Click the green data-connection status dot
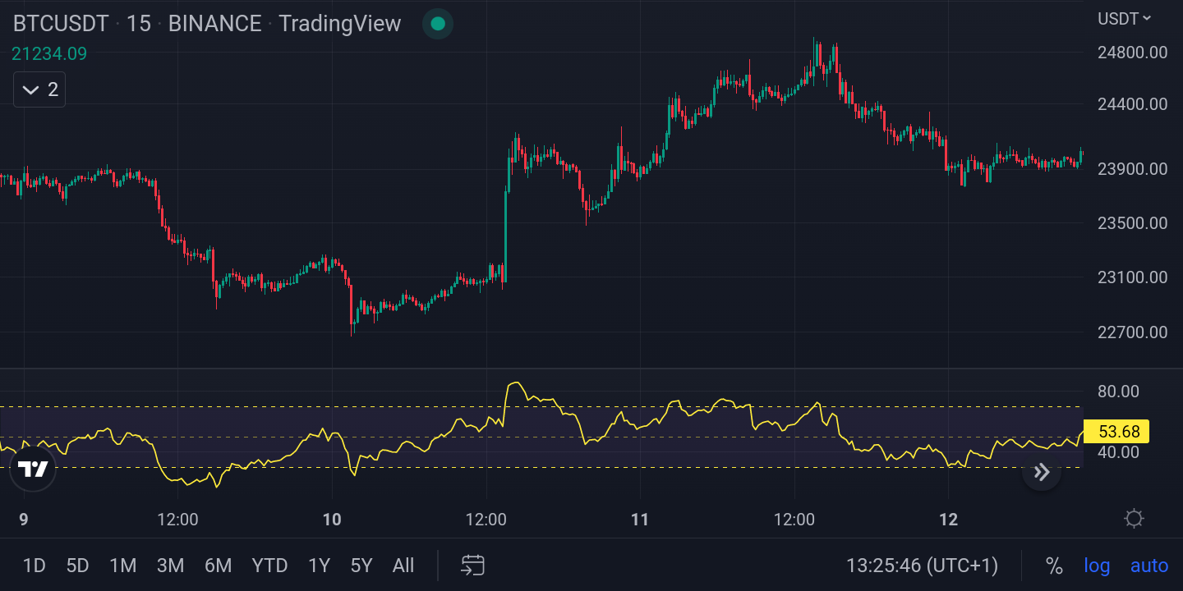This screenshot has width=1183, height=591. click(437, 24)
